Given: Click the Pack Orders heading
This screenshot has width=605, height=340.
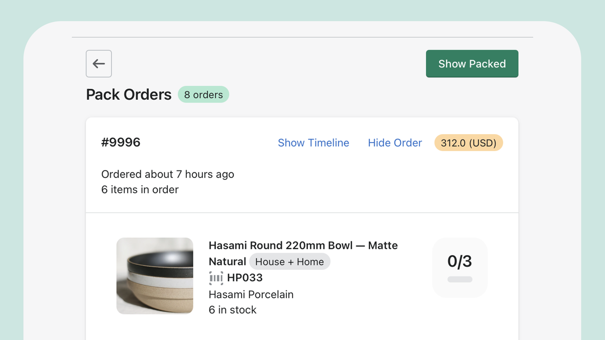Looking at the screenshot, I should coord(129,94).
